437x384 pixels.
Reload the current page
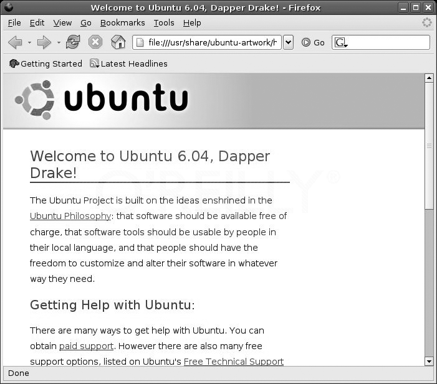73,42
